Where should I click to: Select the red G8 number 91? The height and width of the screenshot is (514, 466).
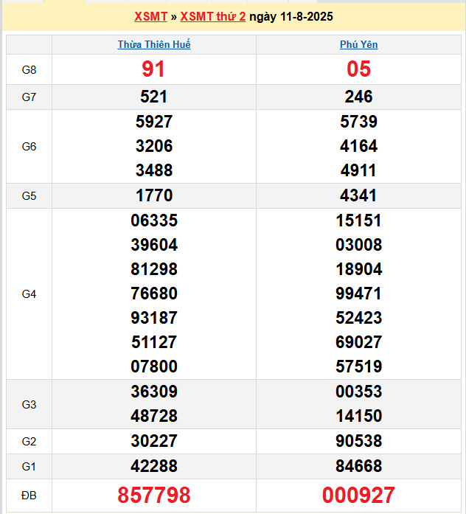[153, 69]
